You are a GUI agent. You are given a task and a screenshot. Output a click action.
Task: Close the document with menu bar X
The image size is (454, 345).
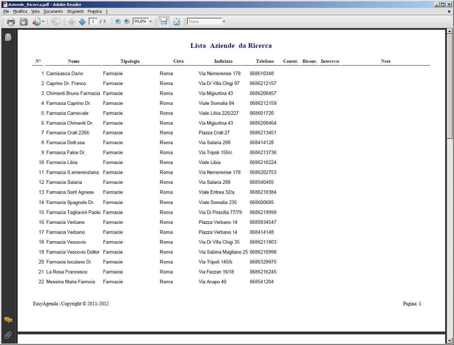tap(449, 11)
